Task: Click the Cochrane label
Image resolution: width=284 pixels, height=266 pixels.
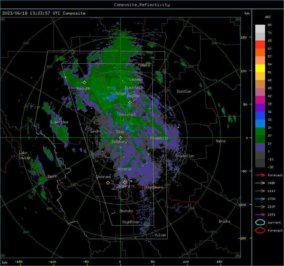Action: pos(103,177)
